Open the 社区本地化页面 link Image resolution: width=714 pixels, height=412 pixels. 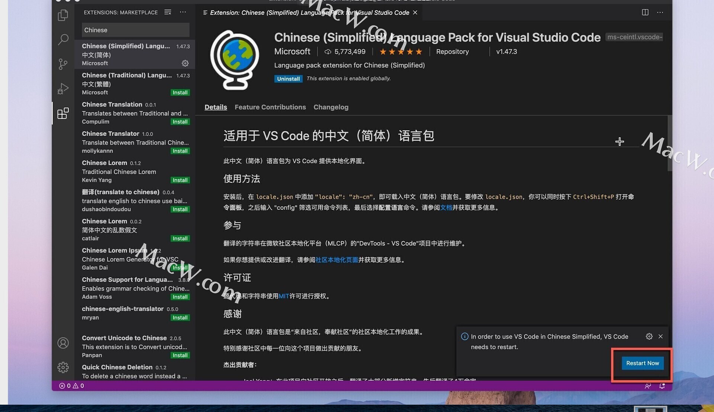(337, 260)
